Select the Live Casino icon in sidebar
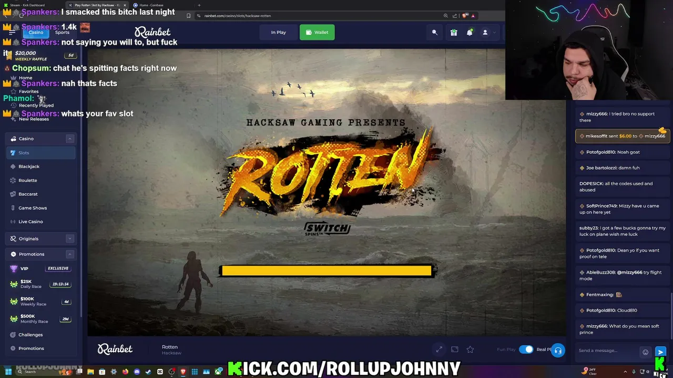The image size is (673, 378). (13, 222)
